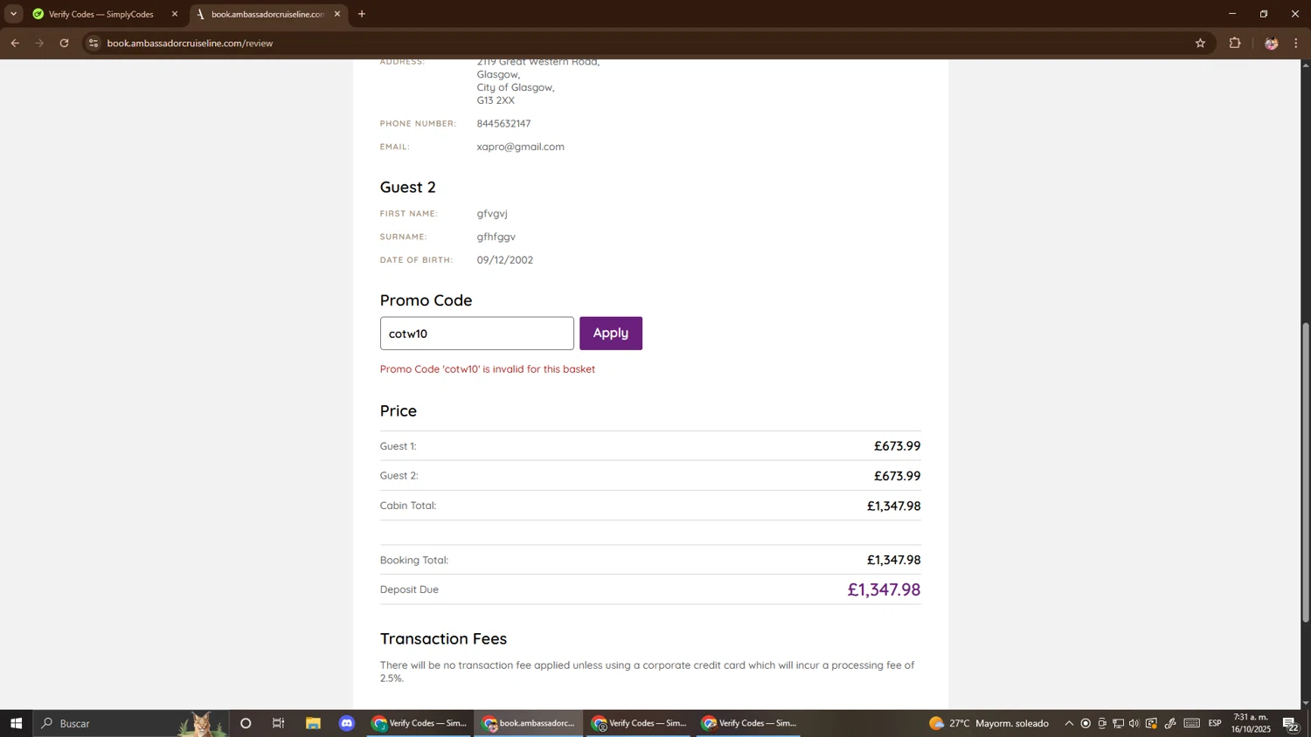Click the postcode G13 2XX
The height and width of the screenshot is (737, 1311).
pyautogui.click(x=496, y=100)
